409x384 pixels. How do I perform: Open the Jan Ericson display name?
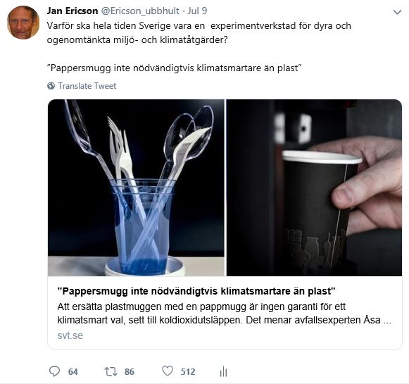click(x=73, y=11)
